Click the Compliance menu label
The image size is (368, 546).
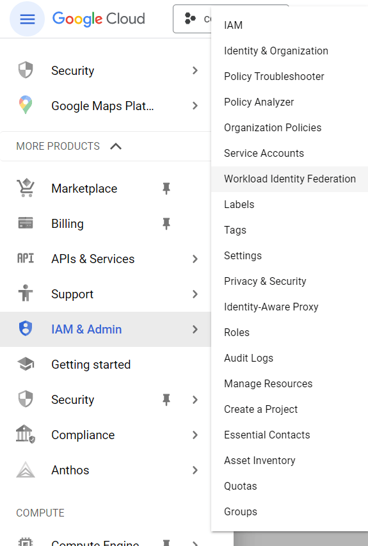click(x=83, y=435)
